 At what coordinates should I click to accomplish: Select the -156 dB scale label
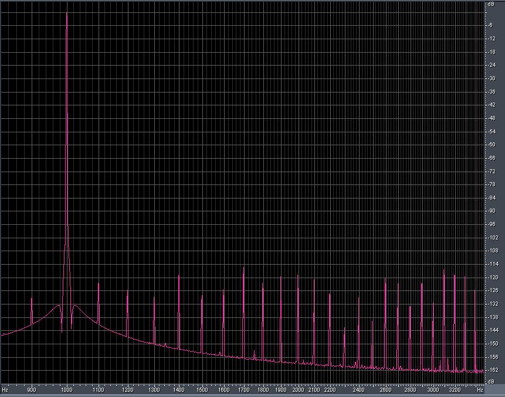493,357
